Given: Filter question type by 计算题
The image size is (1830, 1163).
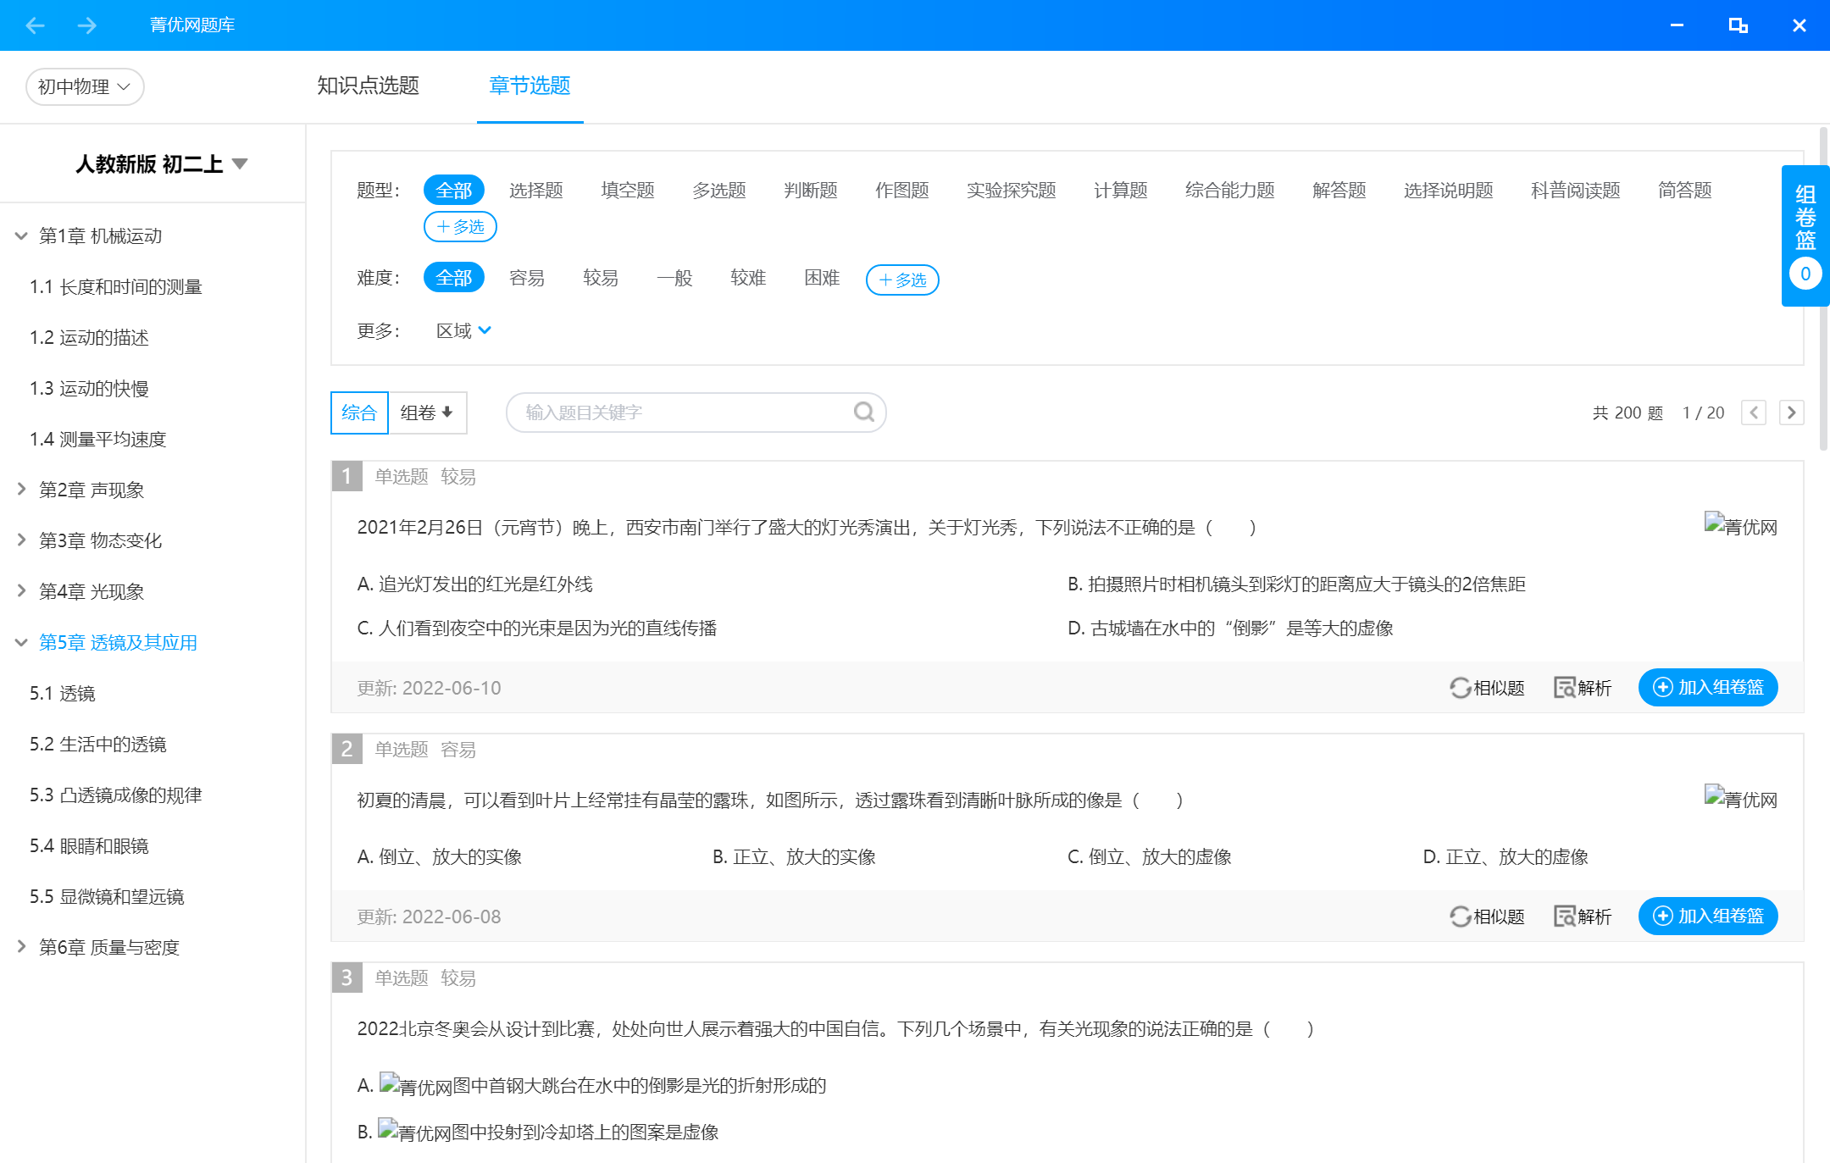Looking at the screenshot, I should point(1121,190).
